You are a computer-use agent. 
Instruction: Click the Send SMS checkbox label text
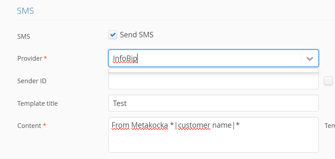click(137, 35)
